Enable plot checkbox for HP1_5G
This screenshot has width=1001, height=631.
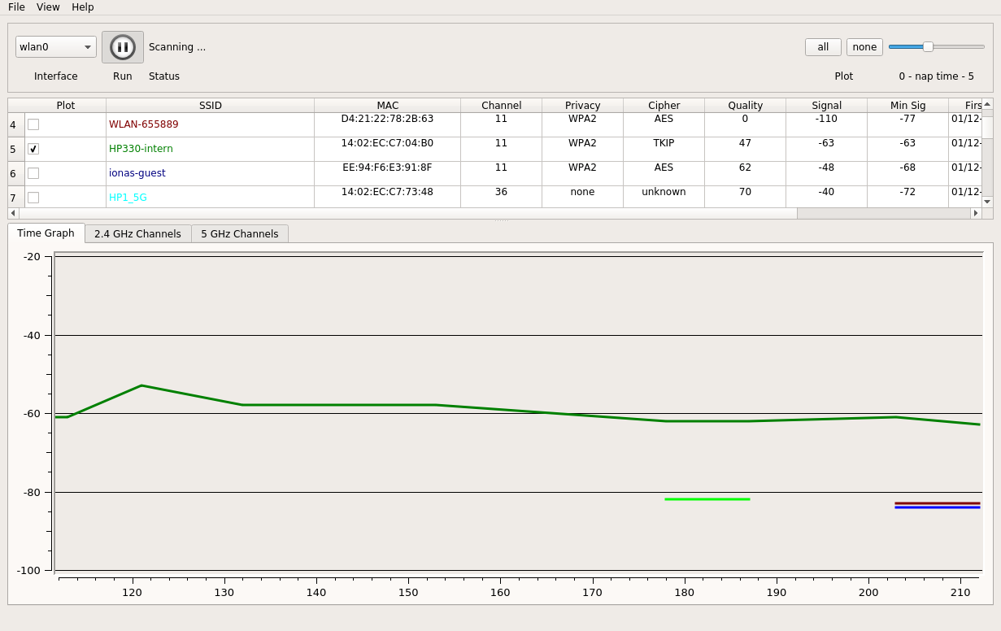pyautogui.click(x=33, y=198)
